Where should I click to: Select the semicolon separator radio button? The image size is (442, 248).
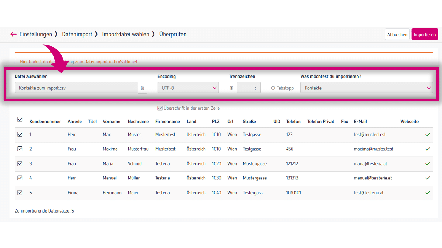pos(232,88)
